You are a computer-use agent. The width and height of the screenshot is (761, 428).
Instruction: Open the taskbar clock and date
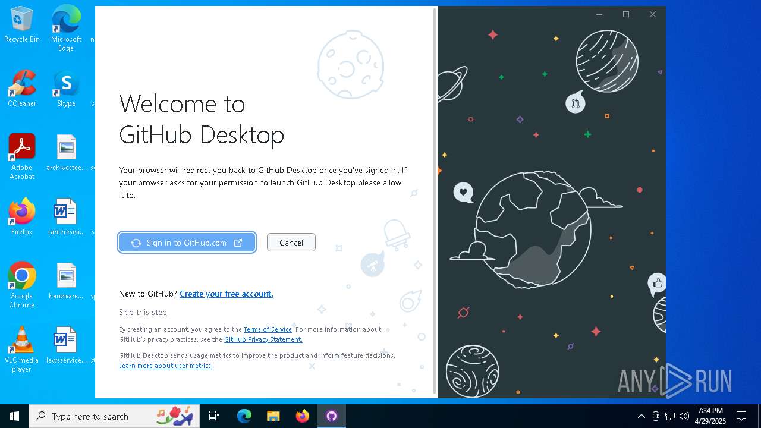[710, 416]
